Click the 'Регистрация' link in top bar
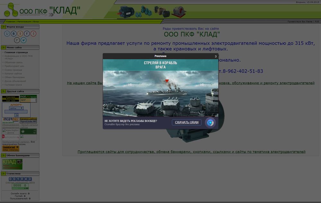Viewport: 321px width, 203px height. (24, 22)
